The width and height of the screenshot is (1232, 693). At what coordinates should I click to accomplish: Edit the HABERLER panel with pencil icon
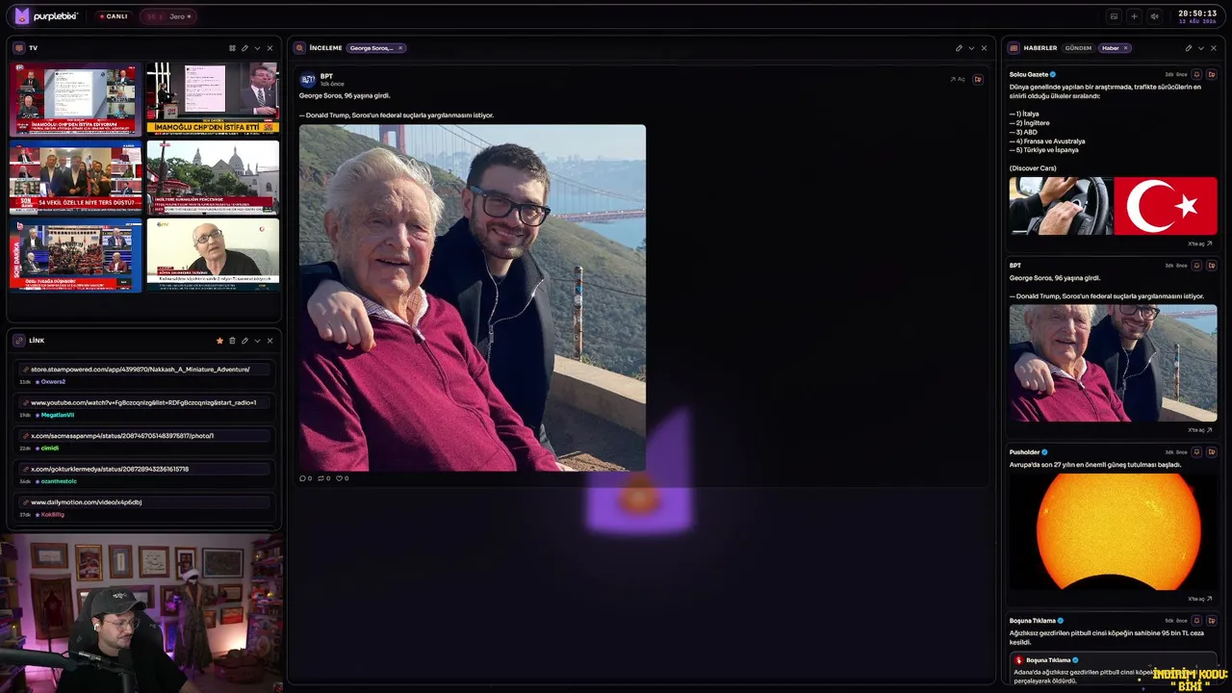(1189, 48)
